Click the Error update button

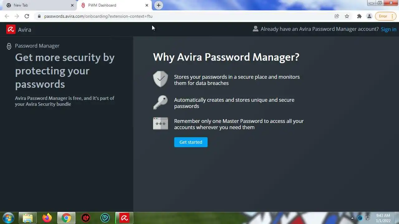pyautogui.click(x=386, y=16)
